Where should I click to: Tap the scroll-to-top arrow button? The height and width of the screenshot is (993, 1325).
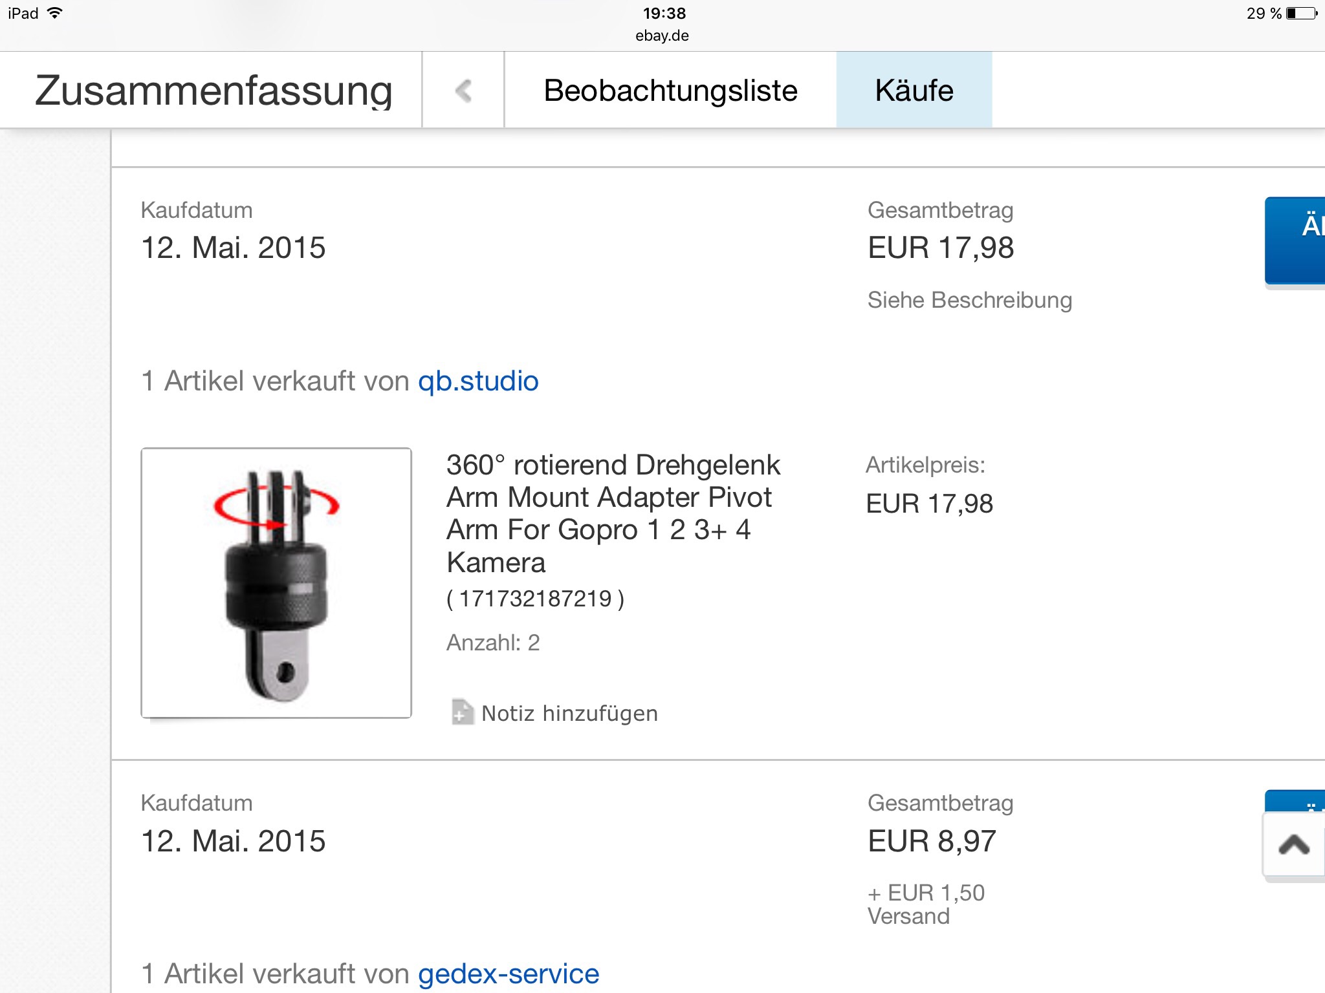pyautogui.click(x=1294, y=845)
